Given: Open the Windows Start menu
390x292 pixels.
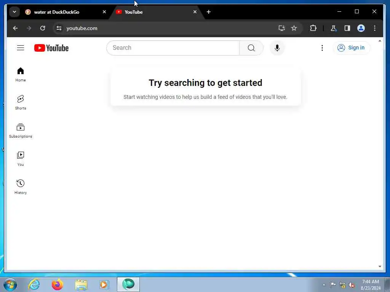Looking at the screenshot, I should tap(10, 284).
